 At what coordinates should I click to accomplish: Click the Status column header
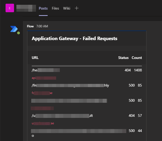tap(123, 58)
